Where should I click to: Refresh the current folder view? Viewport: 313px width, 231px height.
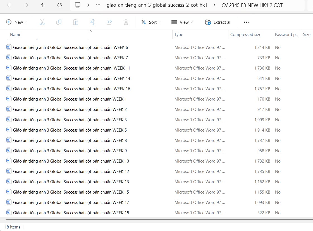point(59,5)
